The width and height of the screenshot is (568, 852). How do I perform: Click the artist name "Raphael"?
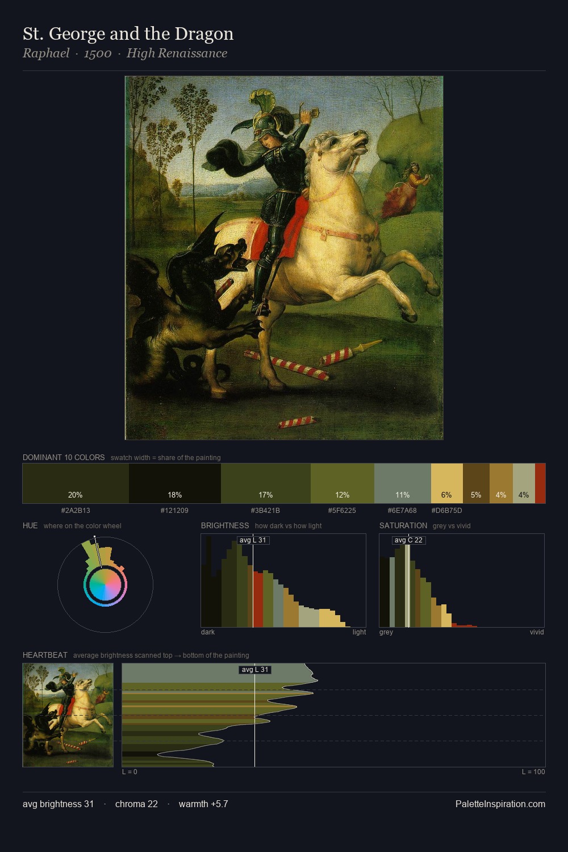[x=46, y=53]
